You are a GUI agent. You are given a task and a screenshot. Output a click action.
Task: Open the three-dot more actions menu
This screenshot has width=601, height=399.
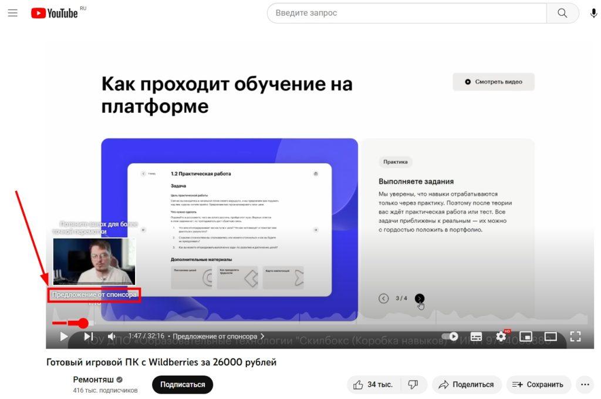coord(584,384)
